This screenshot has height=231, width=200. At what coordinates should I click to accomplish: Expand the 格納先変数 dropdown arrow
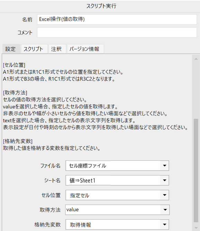click(x=164, y=224)
